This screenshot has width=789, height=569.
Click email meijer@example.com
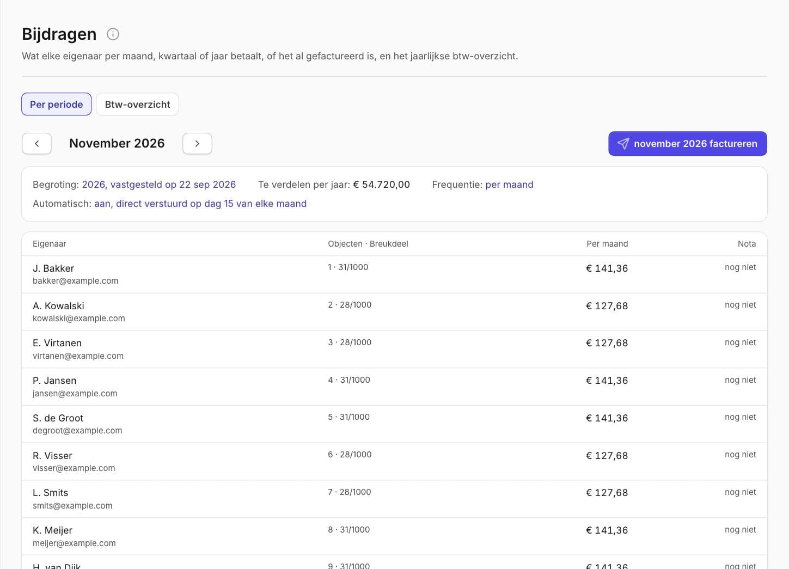coord(74,543)
